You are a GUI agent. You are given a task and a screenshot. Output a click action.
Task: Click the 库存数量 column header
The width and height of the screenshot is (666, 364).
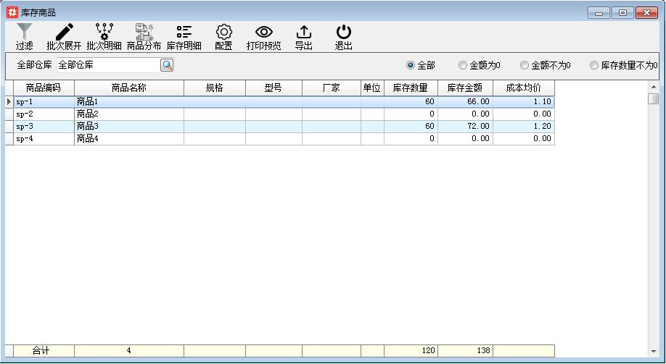point(411,88)
